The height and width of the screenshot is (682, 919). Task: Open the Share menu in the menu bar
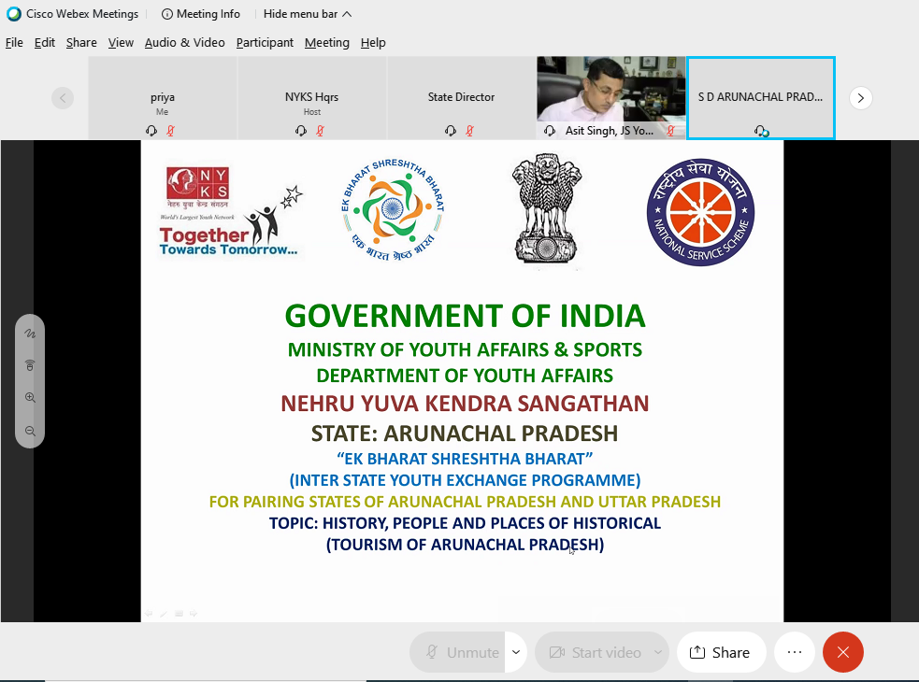(81, 43)
